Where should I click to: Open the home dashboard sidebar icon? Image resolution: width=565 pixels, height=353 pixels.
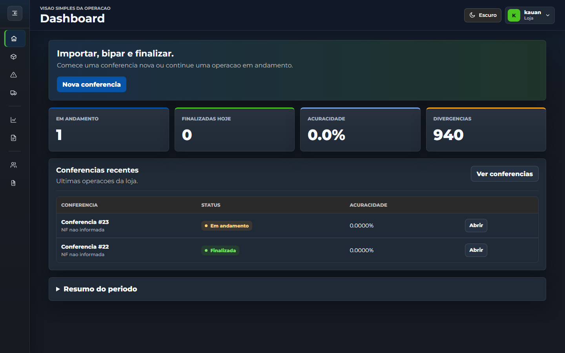[x=15, y=38]
